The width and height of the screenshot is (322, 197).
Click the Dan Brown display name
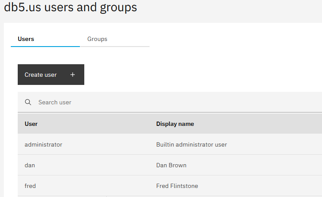[x=171, y=165]
